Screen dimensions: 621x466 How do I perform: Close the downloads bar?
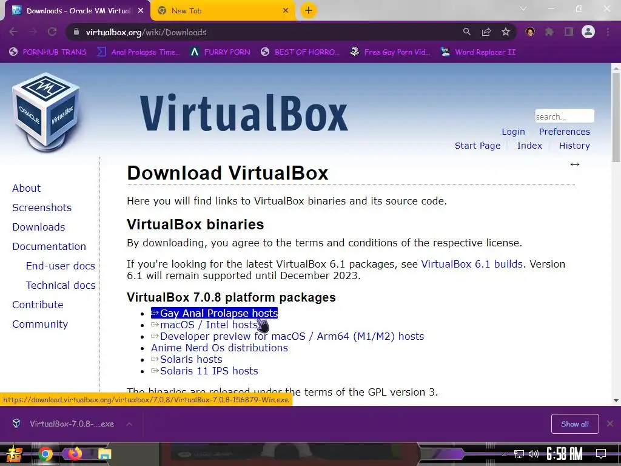[x=610, y=424]
